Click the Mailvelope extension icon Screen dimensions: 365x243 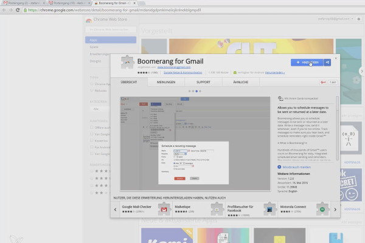pyautogui.click(x=217, y=209)
